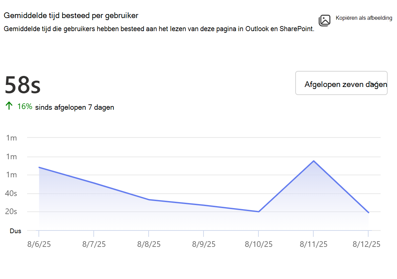This screenshot has height=279, width=397.
Task: Click 'Kopiëren als afbeelding' label
Action: point(364,18)
